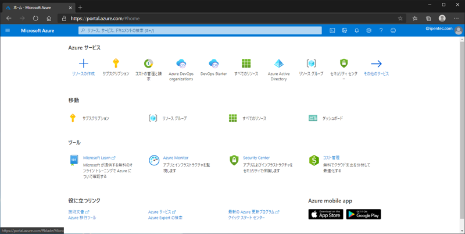Screen dimensions: 465x234
Task: Open Azure DevOps organizations icon
Action: tap(181, 63)
